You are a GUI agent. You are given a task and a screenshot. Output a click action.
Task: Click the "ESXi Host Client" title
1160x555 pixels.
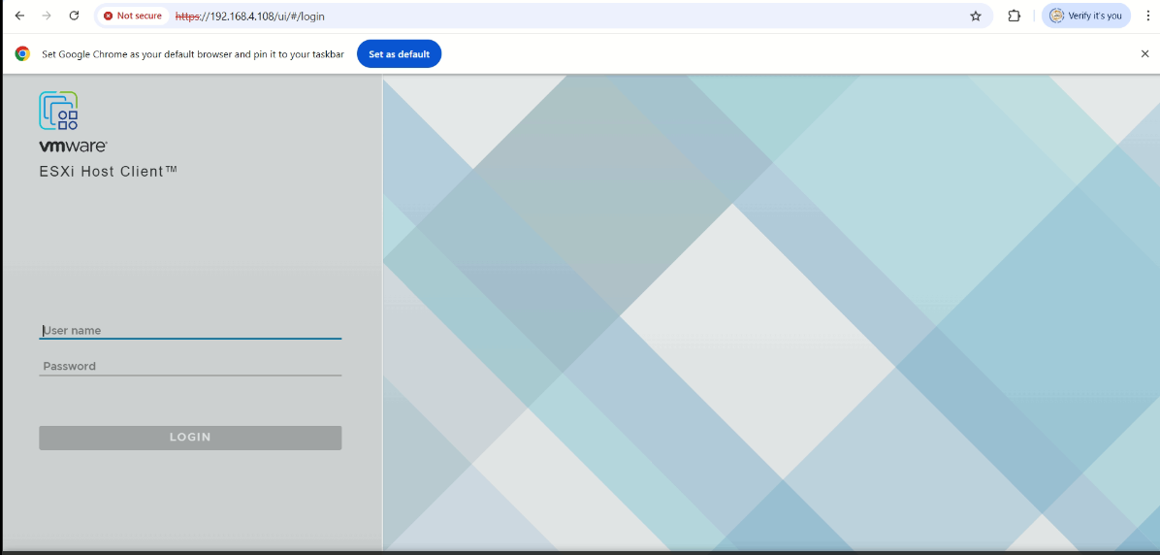(x=108, y=172)
